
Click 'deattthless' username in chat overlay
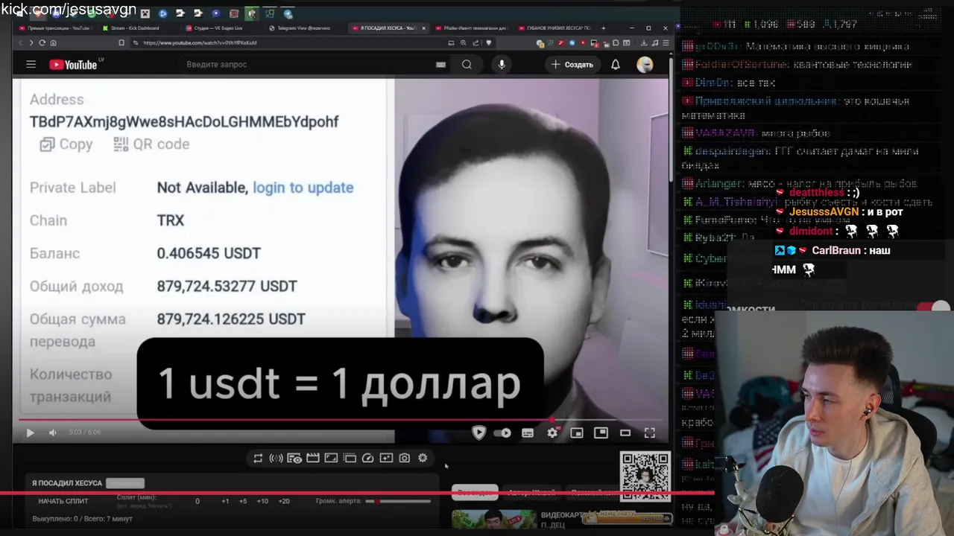pos(816,193)
